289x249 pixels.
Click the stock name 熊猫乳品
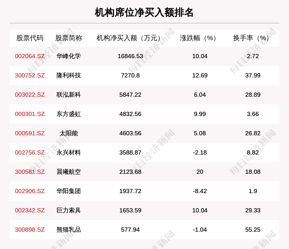69,230
